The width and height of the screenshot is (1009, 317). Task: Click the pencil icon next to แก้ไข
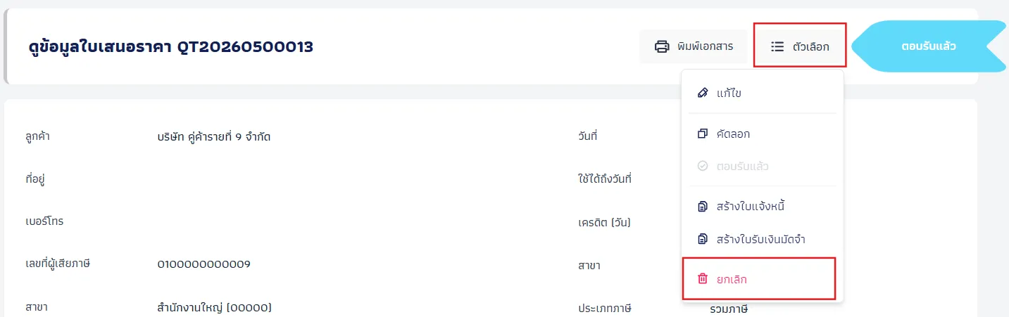702,93
